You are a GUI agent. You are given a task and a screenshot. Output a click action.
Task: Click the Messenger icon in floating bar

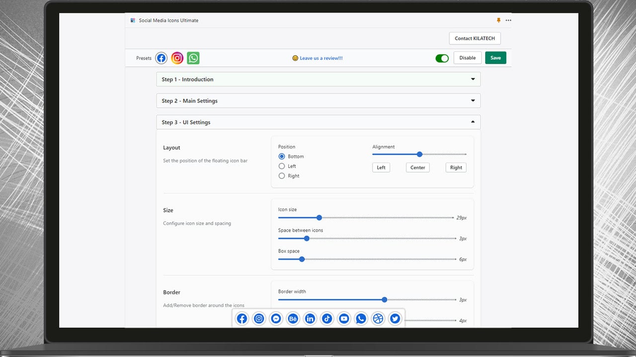pyautogui.click(x=276, y=319)
